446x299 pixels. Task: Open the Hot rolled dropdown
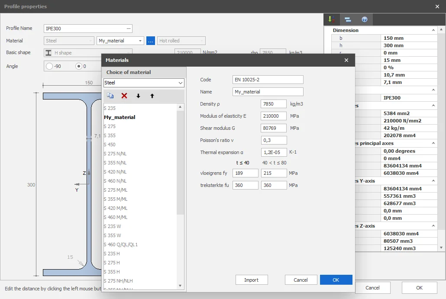click(x=181, y=41)
